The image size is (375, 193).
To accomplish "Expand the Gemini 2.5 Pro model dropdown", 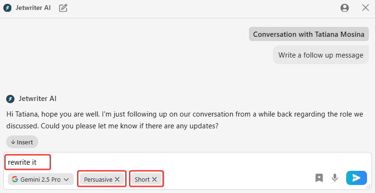I will [41, 179].
